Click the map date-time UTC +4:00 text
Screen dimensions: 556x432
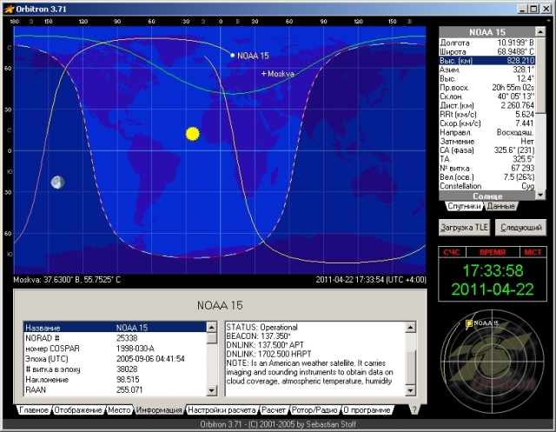371,280
